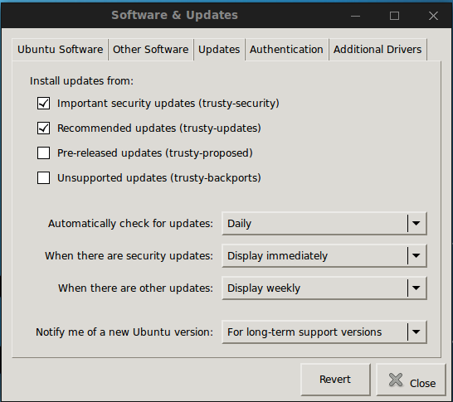Maximize the Software & Updates window

click(x=394, y=16)
